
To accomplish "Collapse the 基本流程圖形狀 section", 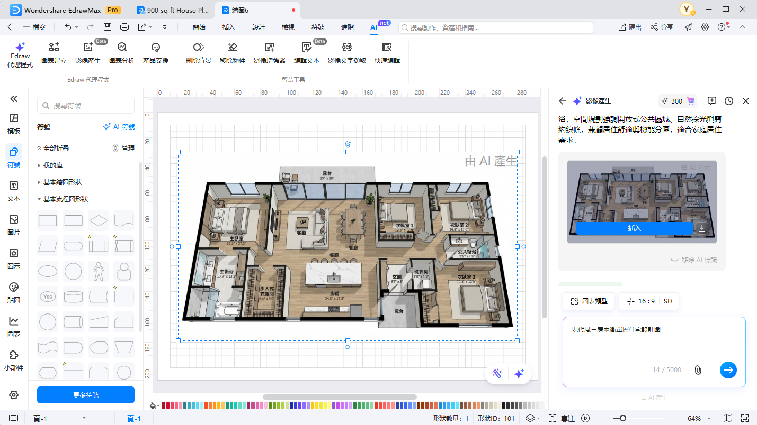I will tap(66, 199).
